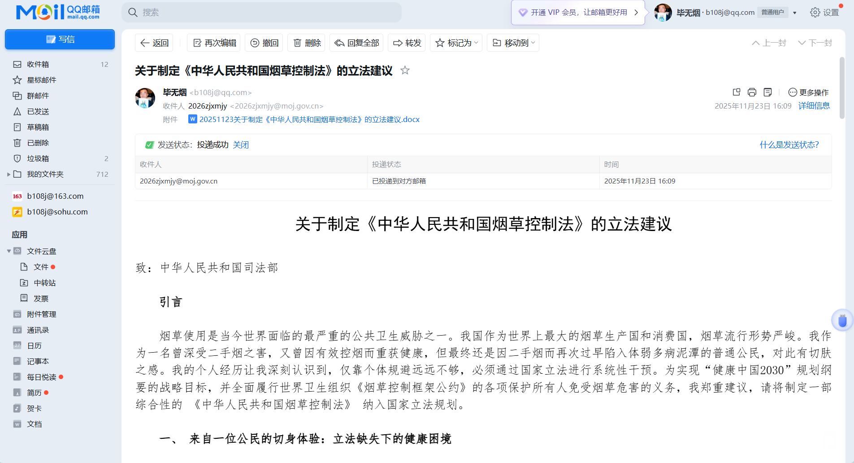Expand 我的文件夹 folder tree
Image resolution: width=854 pixels, height=463 pixels.
point(9,175)
